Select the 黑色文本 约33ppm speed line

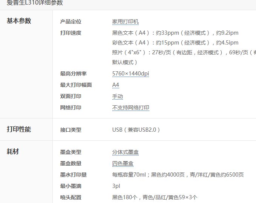coord(175,33)
